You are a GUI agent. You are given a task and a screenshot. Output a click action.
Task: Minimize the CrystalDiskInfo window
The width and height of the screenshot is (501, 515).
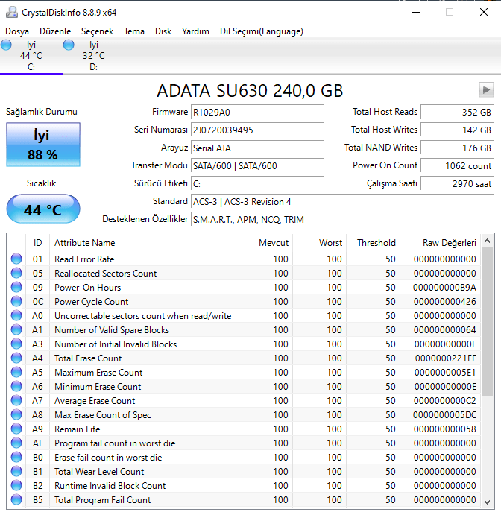pos(416,12)
